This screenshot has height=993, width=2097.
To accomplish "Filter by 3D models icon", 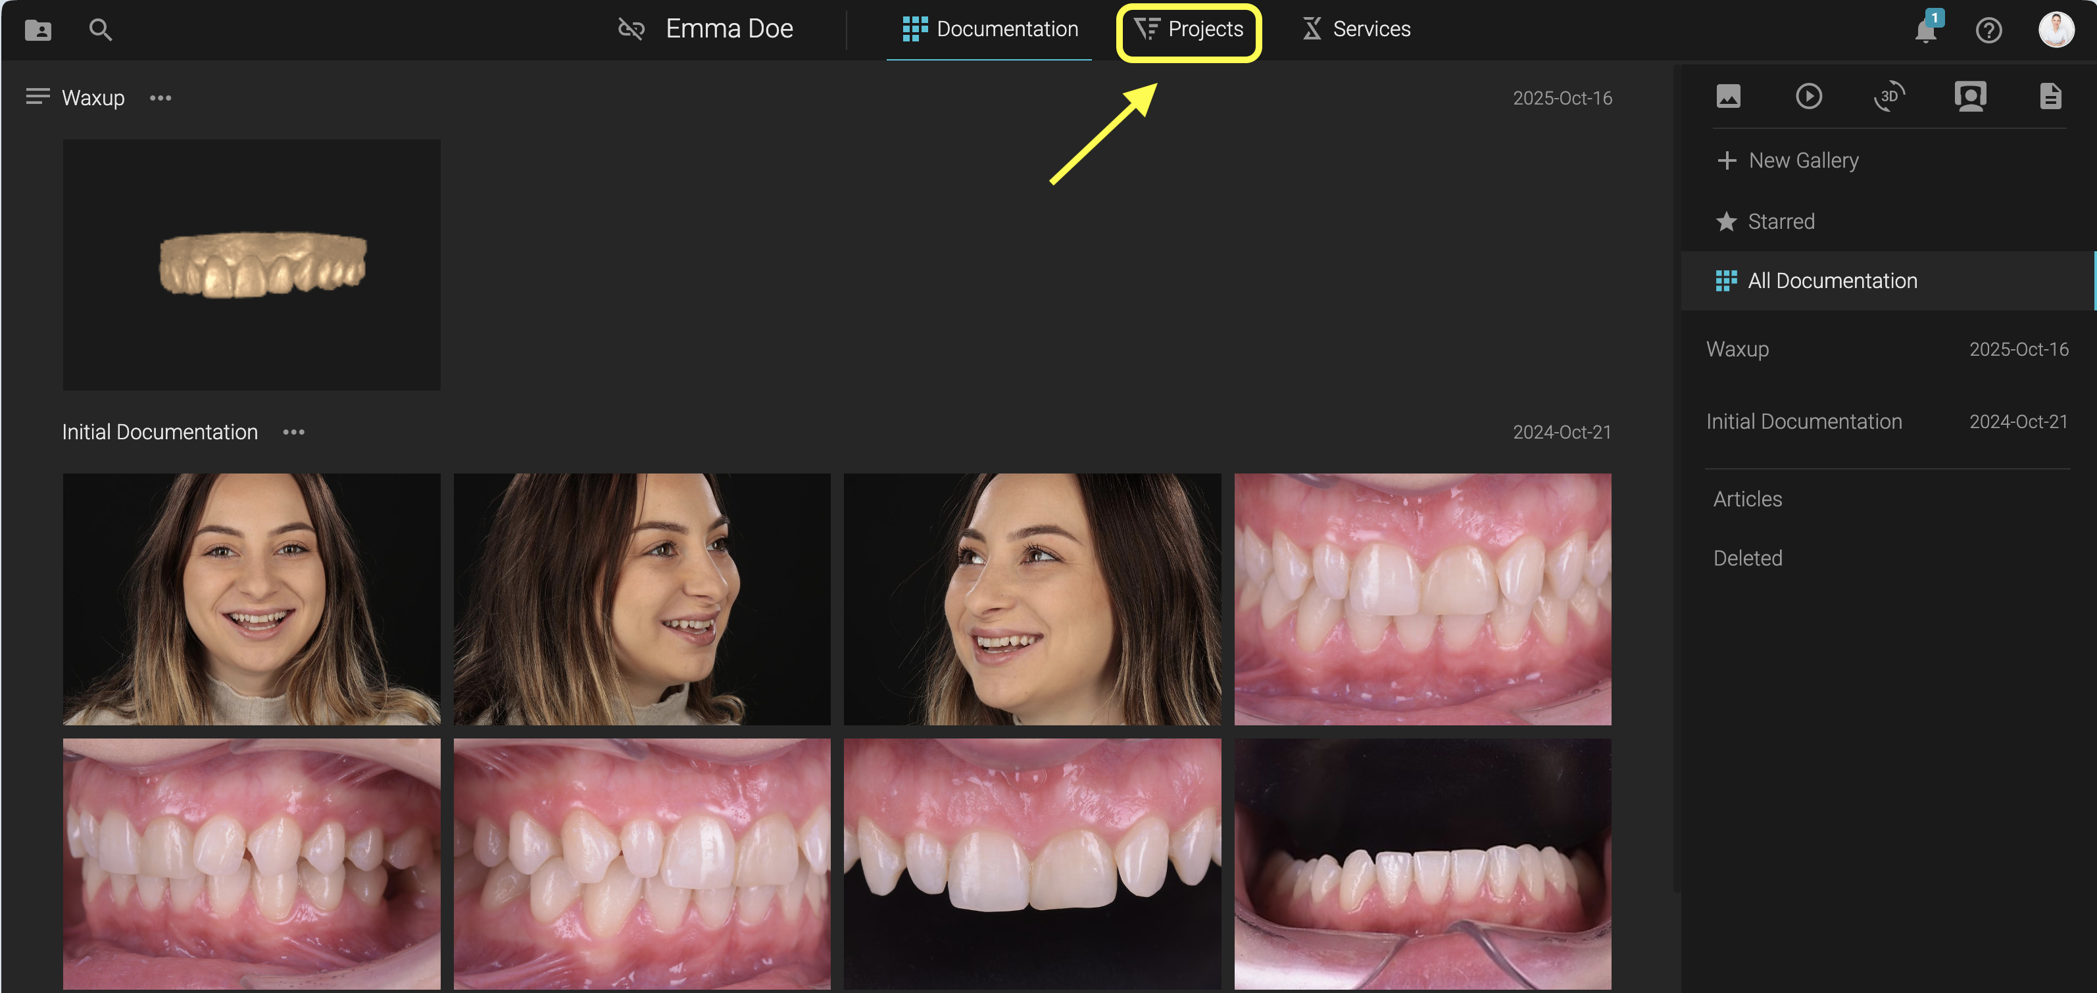I will point(1888,97).
